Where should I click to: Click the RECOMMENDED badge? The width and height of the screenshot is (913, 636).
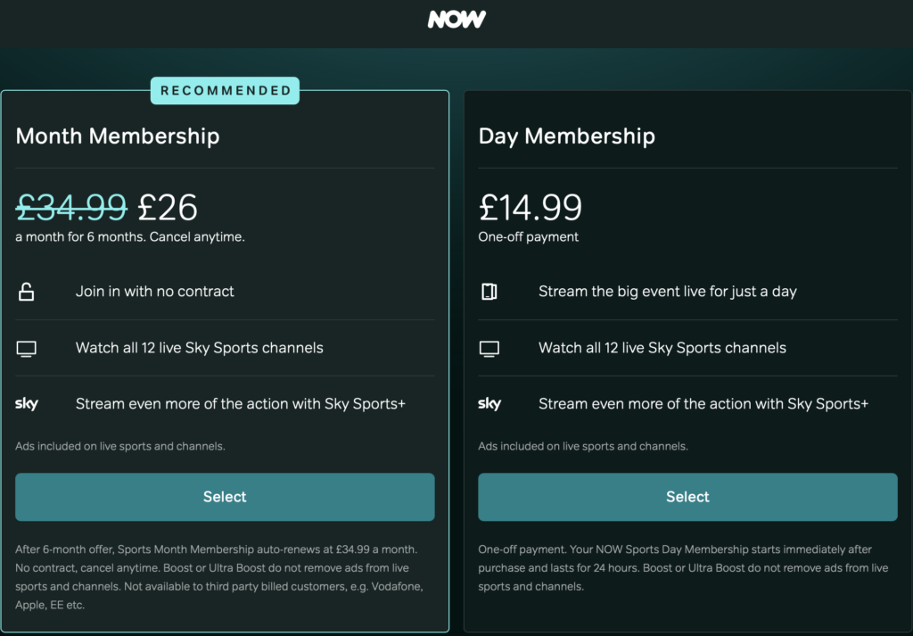(225, 90)
